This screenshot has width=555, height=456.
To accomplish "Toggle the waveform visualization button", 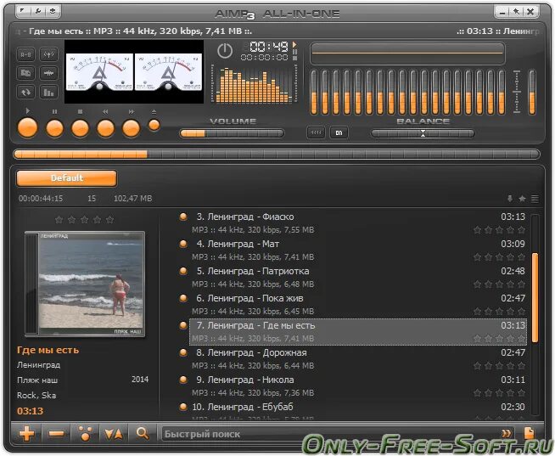I will [x=48, y=73].
